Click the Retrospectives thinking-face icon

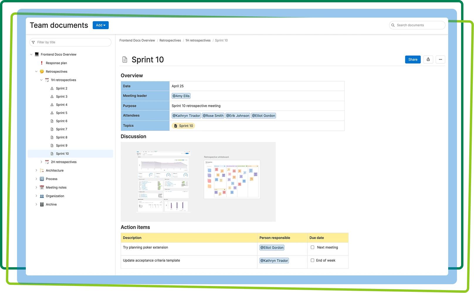coord(42,71)
